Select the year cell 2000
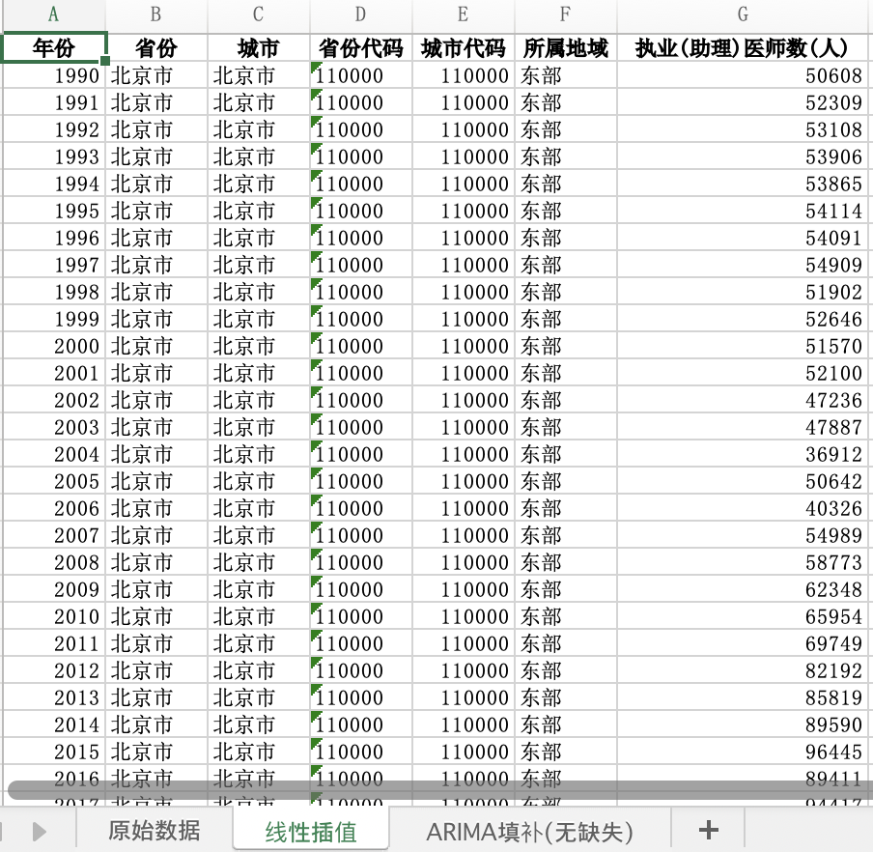Screen dimensions: 873x852 tap(54, 347)
